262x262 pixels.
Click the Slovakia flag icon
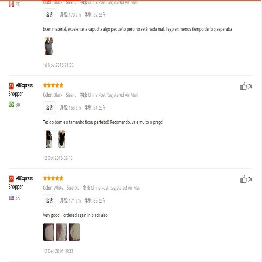pos(11,197)
